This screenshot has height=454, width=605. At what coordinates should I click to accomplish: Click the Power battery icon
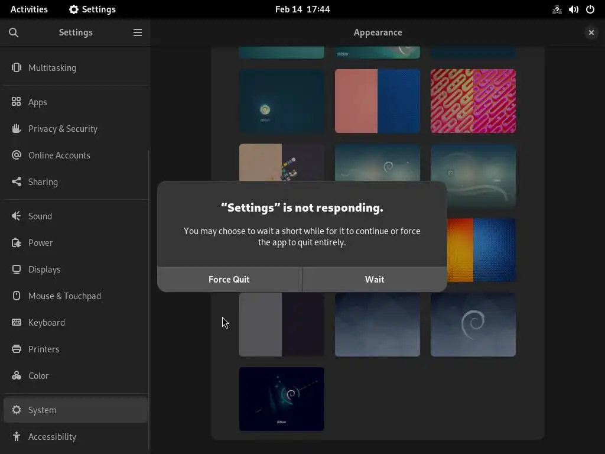point(16,242)
